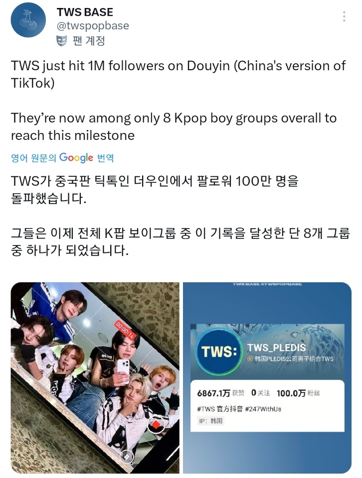The width and height of the screenshot is (362, 478).
Task: Click the 팬 계정 label
Action: point(89,40)
